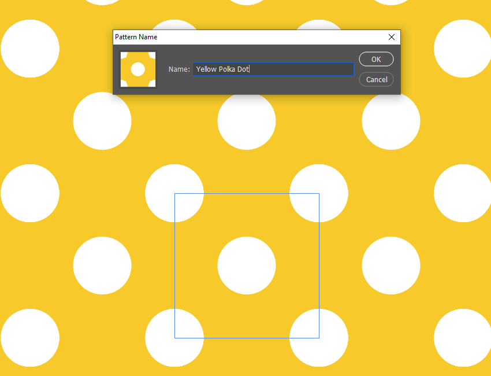Click the bottom-right corner of the selection marquee
Image resolution: width=491 pixels, height=376 pixels.
(x=319, y=338)
